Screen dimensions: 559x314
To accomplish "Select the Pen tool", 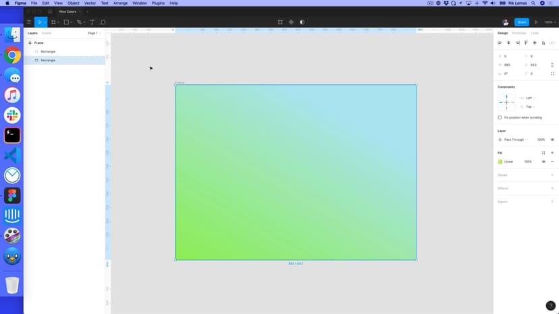I will [x=79, y=22].
